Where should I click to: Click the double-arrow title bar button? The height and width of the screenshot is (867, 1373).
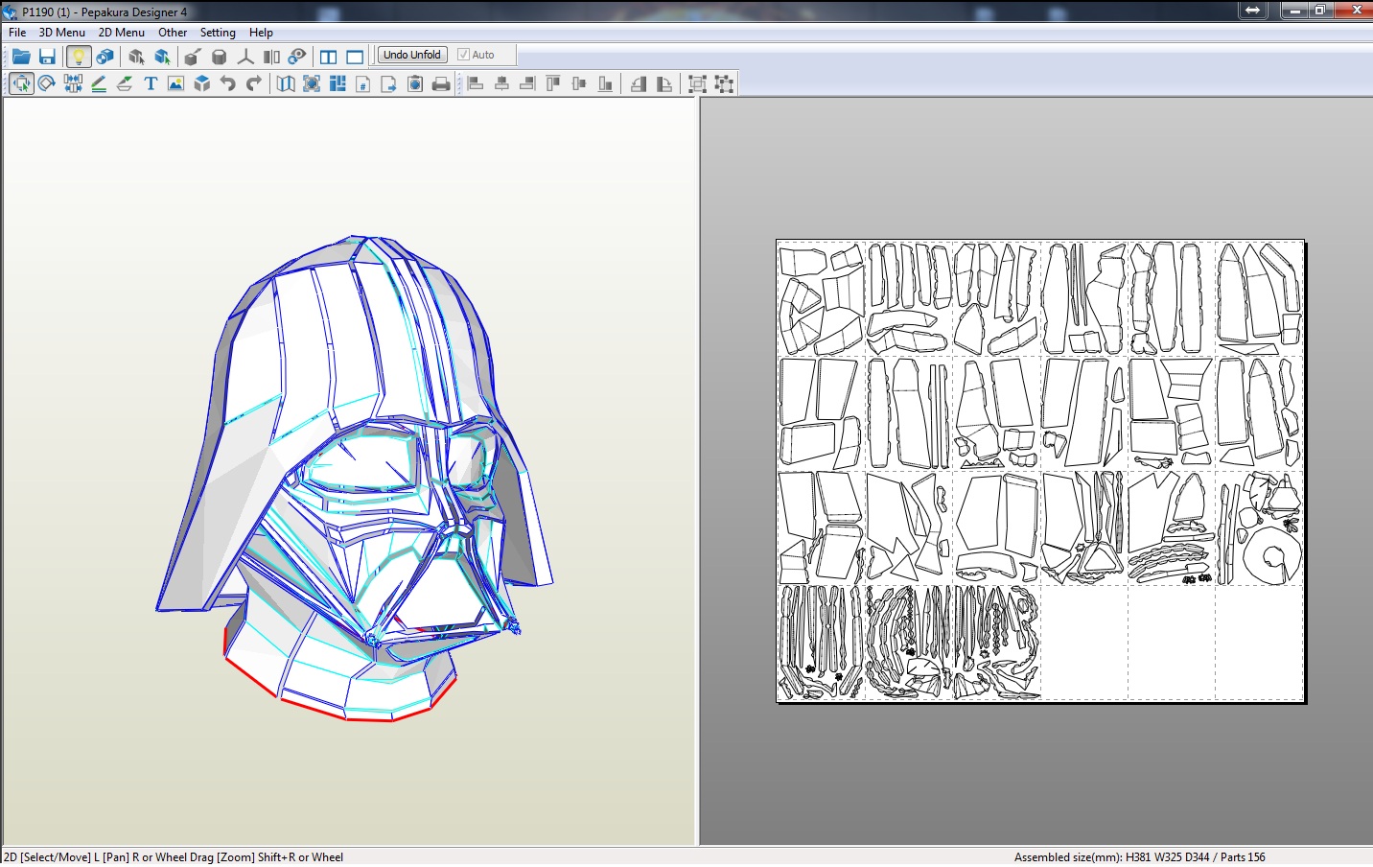pos(1252,11)
